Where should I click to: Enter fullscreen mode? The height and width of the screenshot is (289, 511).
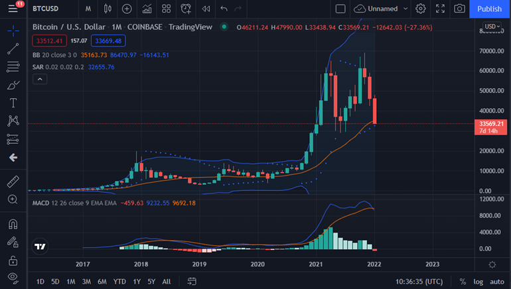(440, 9)
